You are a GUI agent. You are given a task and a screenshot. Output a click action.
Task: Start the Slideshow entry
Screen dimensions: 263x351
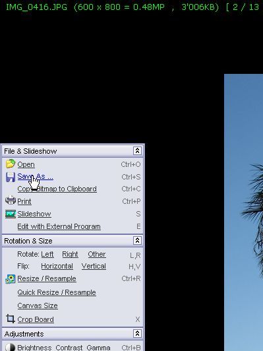pos(34,214)
